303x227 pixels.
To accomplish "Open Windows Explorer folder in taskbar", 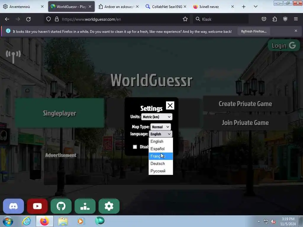I will click(63, 221).
